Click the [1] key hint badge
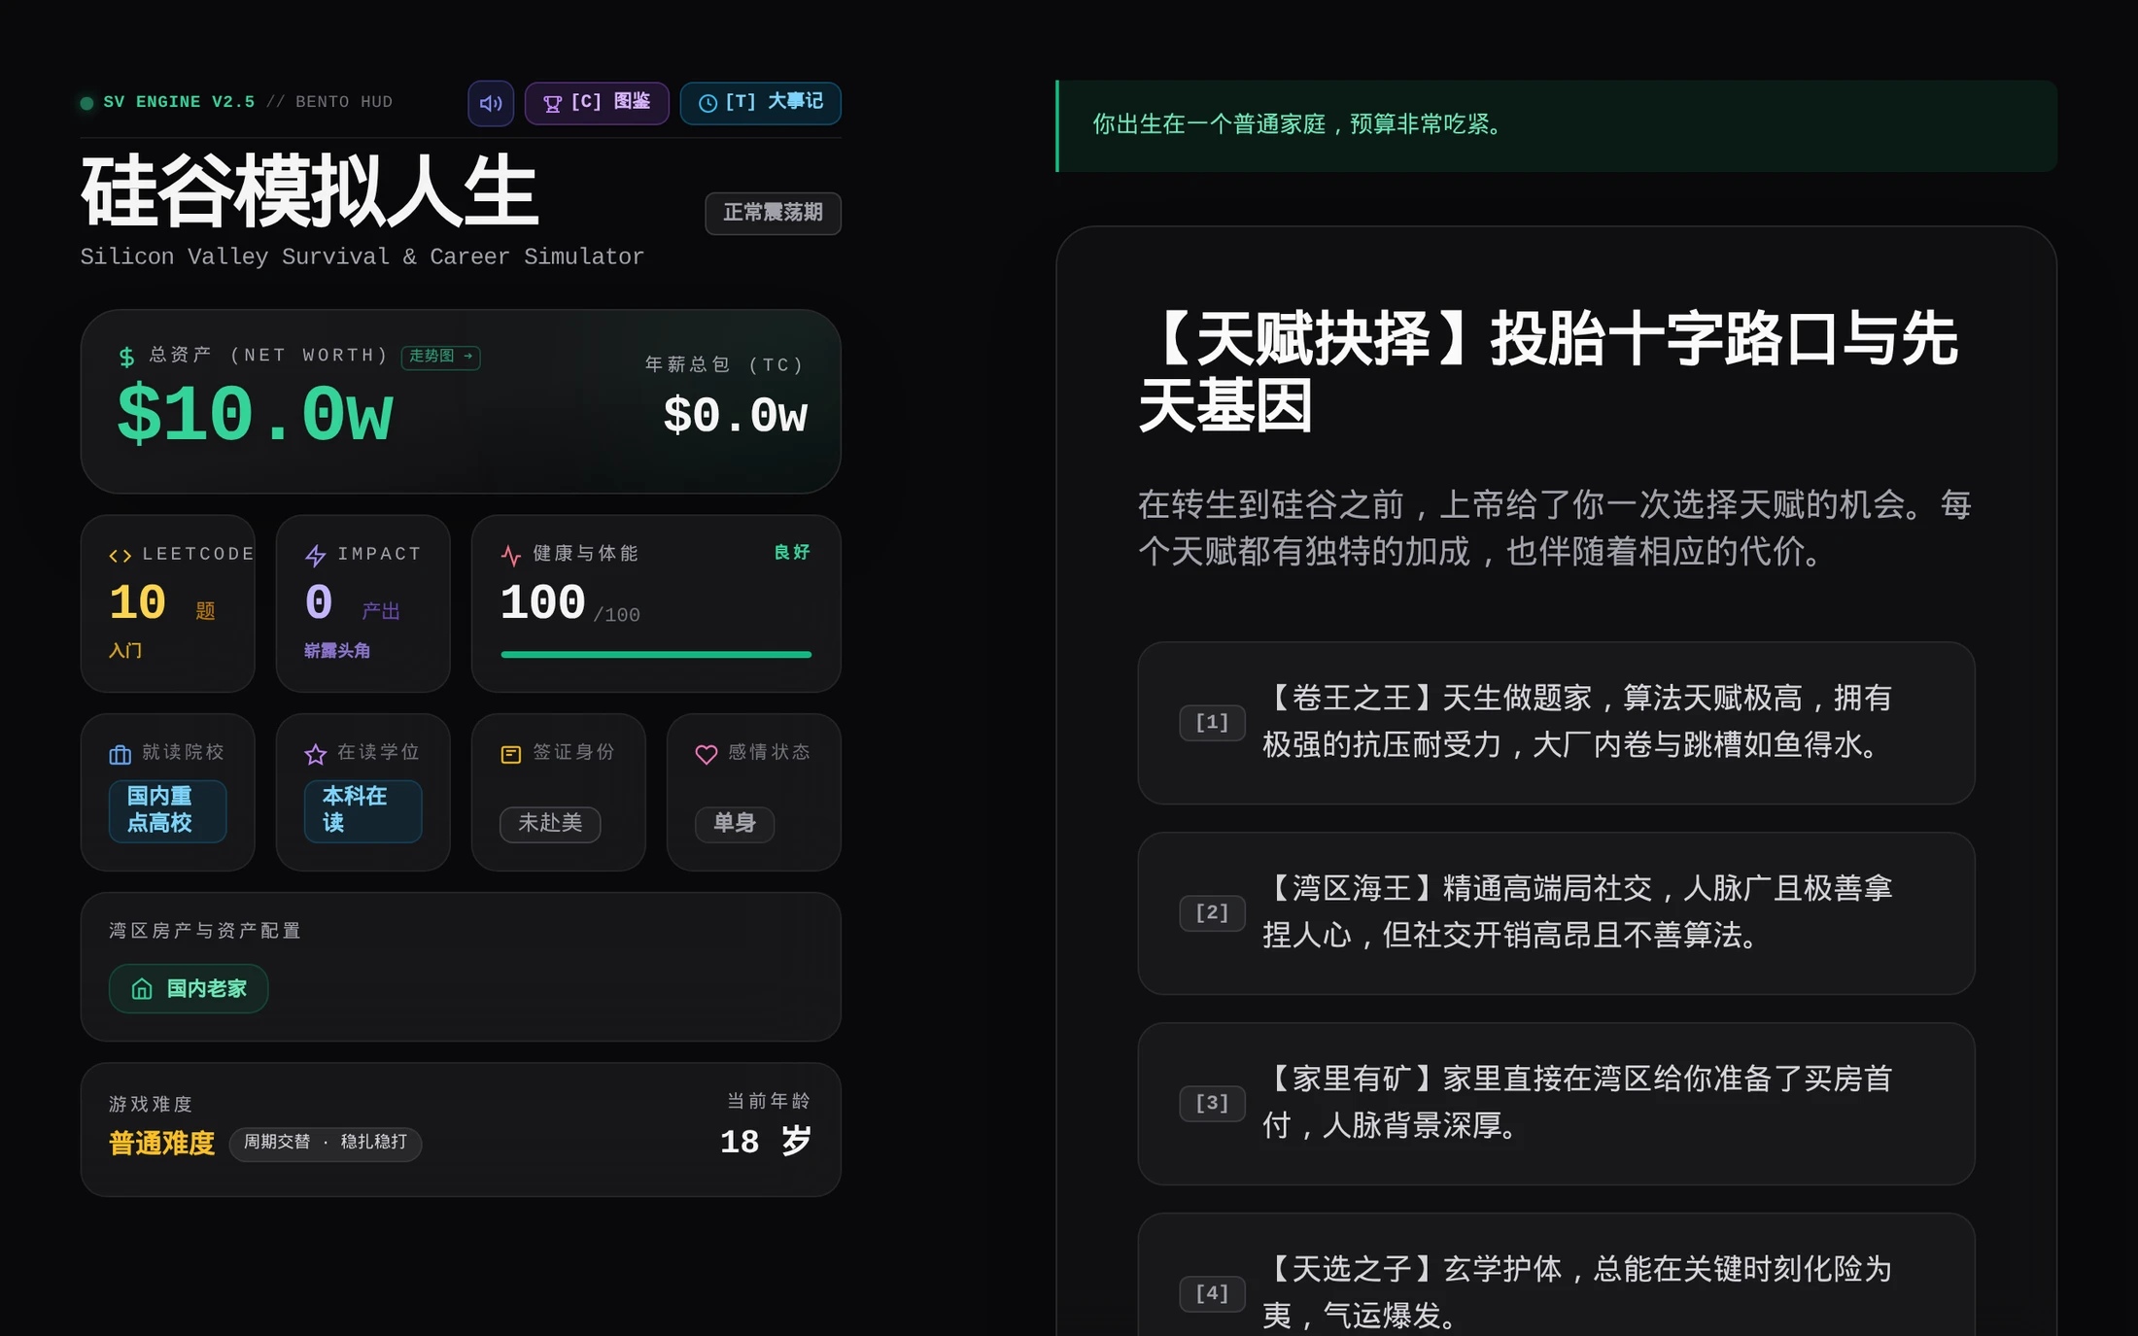 tap(1212, 723)
